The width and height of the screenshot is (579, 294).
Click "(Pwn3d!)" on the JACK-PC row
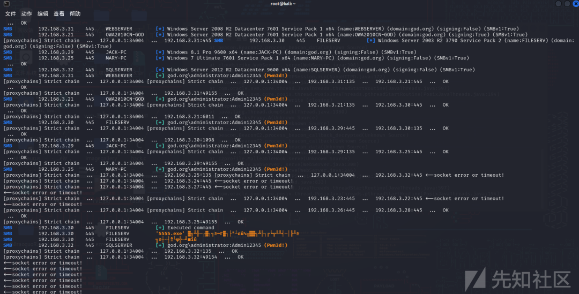pos(276,146)
